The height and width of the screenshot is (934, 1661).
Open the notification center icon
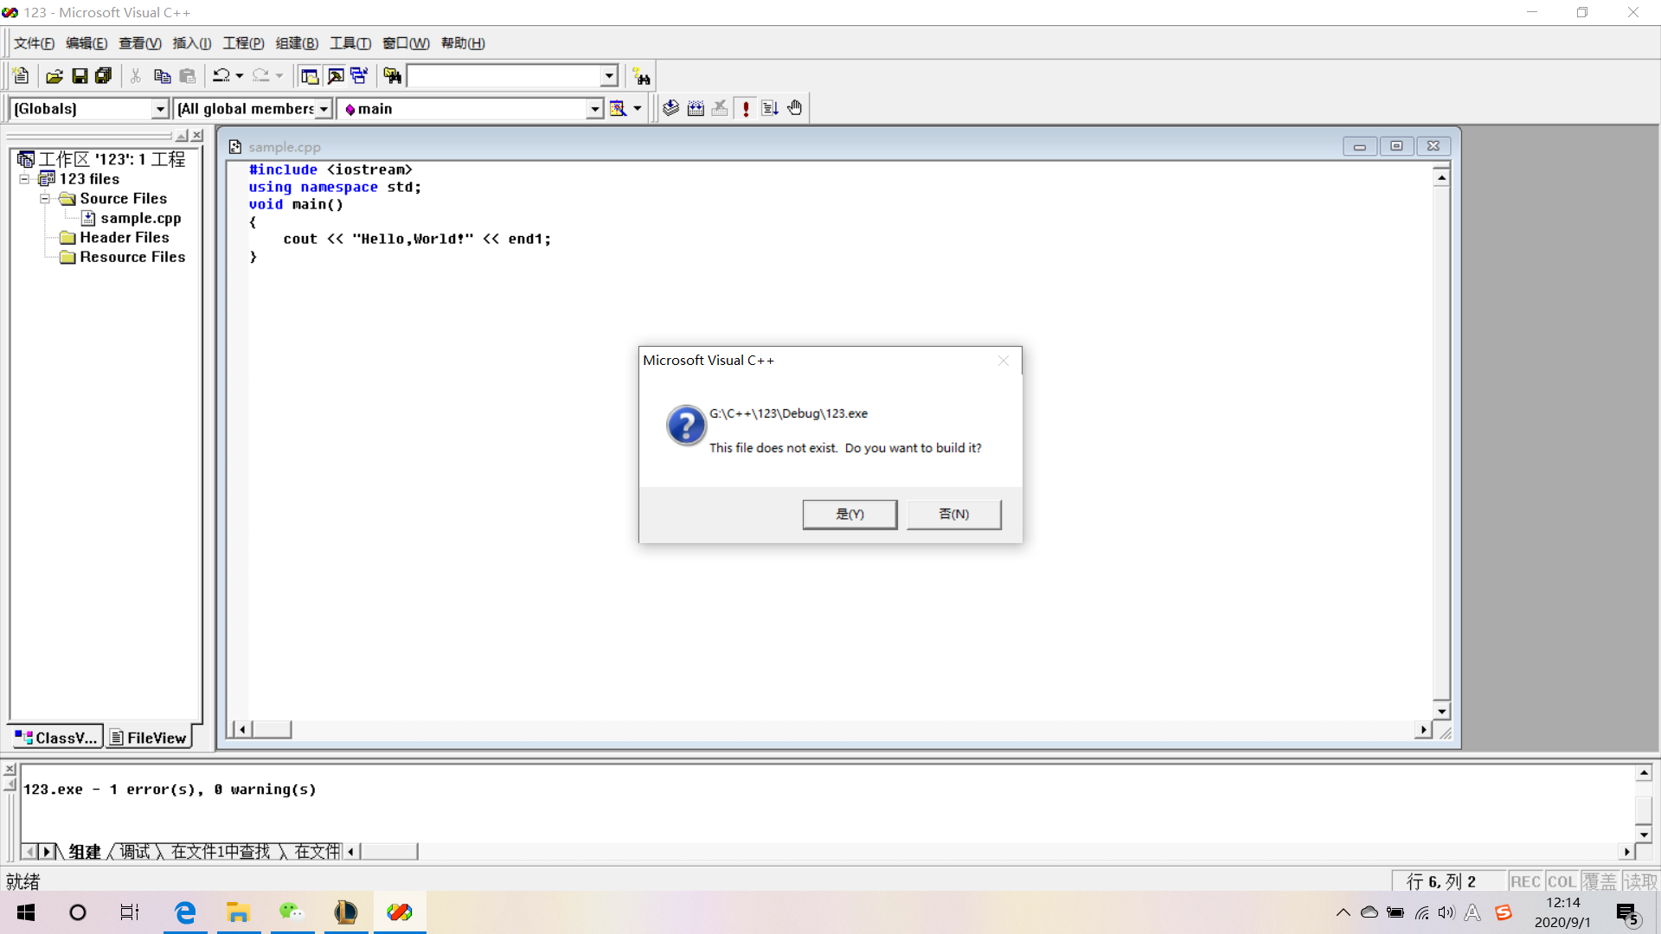click(1628, 913)
